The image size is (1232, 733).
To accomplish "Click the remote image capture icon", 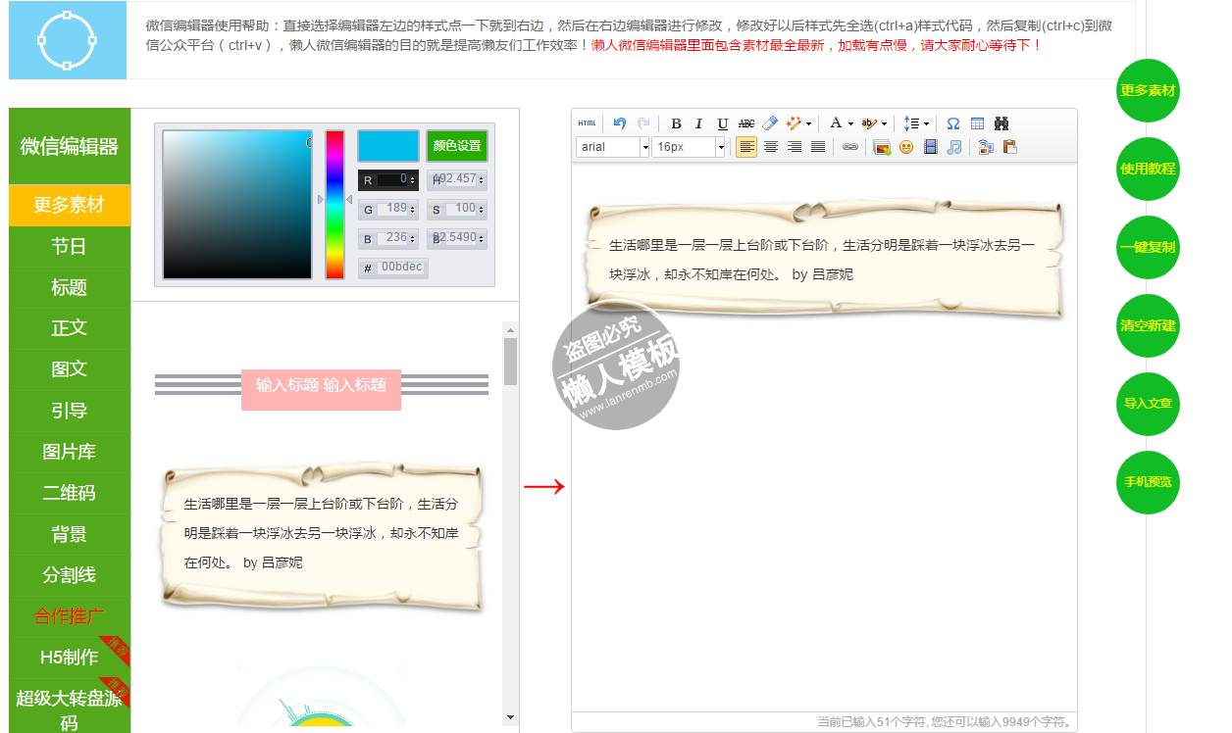I will (986, 147).
